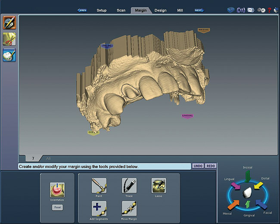
Task: Click the green Incisal view arrow
Action: point(247,177)
